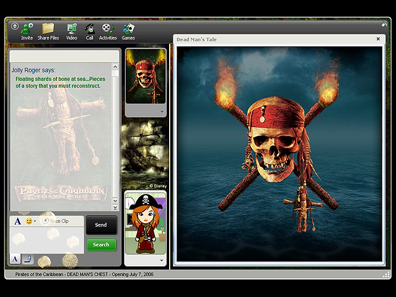Close the Dead Man's Tale panel

pos(378,39)
